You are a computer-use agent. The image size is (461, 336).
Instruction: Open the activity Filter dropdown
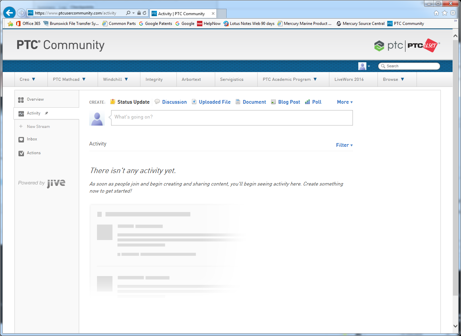coord(344,145)
